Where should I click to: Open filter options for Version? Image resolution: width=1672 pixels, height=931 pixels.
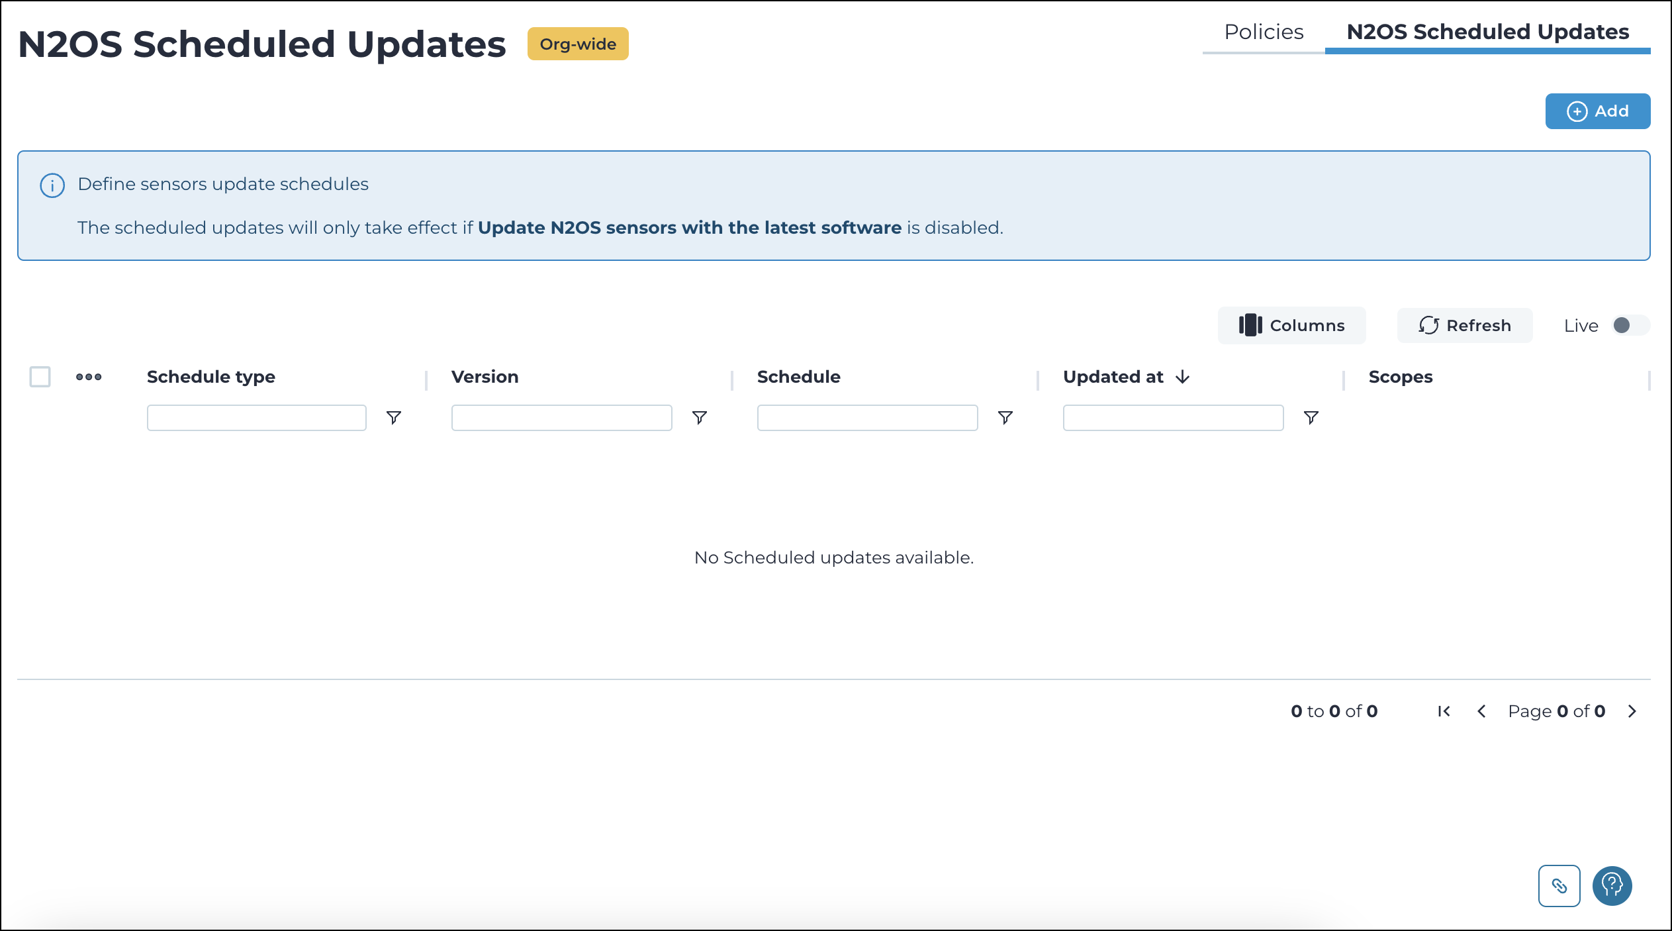click(x=700, y=418)
